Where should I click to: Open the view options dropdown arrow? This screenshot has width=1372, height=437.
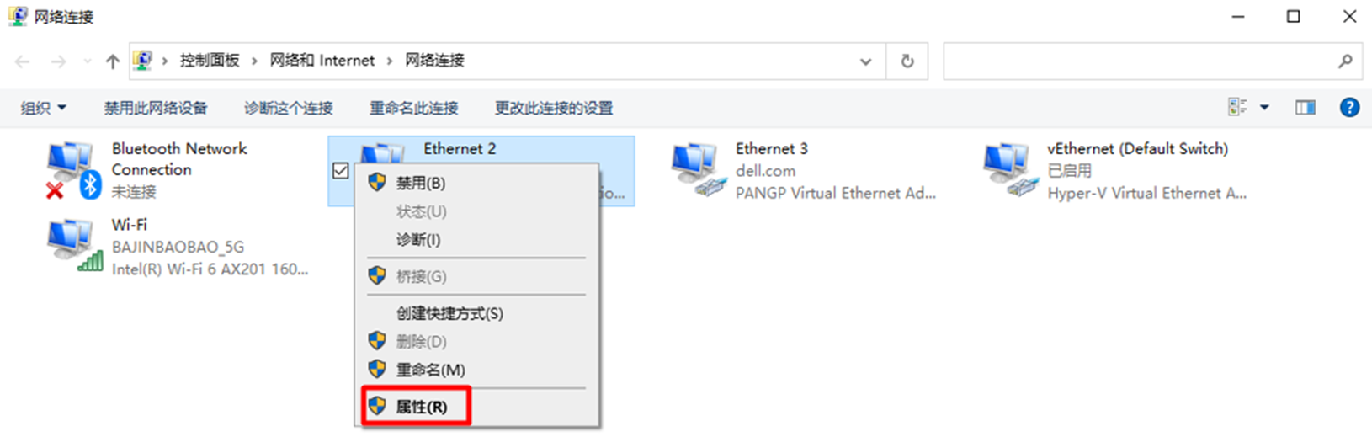click(x=1264, y=108)
